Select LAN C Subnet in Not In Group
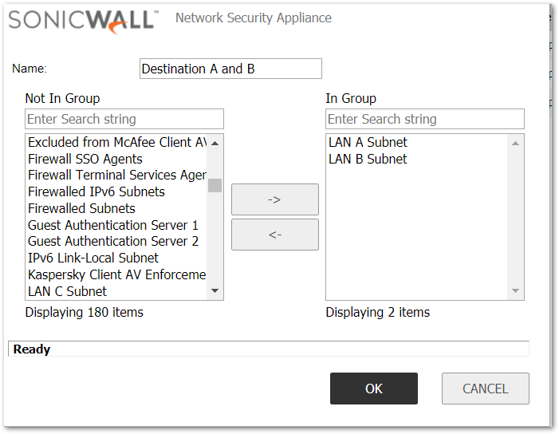The width and height of the screenshot is (559, 434). point(67,291)
